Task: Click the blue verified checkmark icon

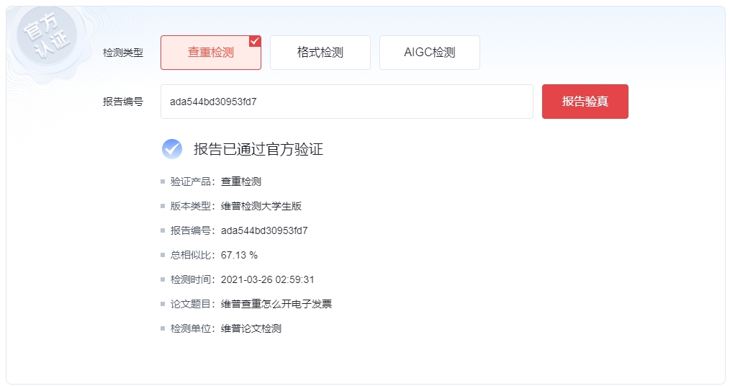Action: click(x=172, y=149)
